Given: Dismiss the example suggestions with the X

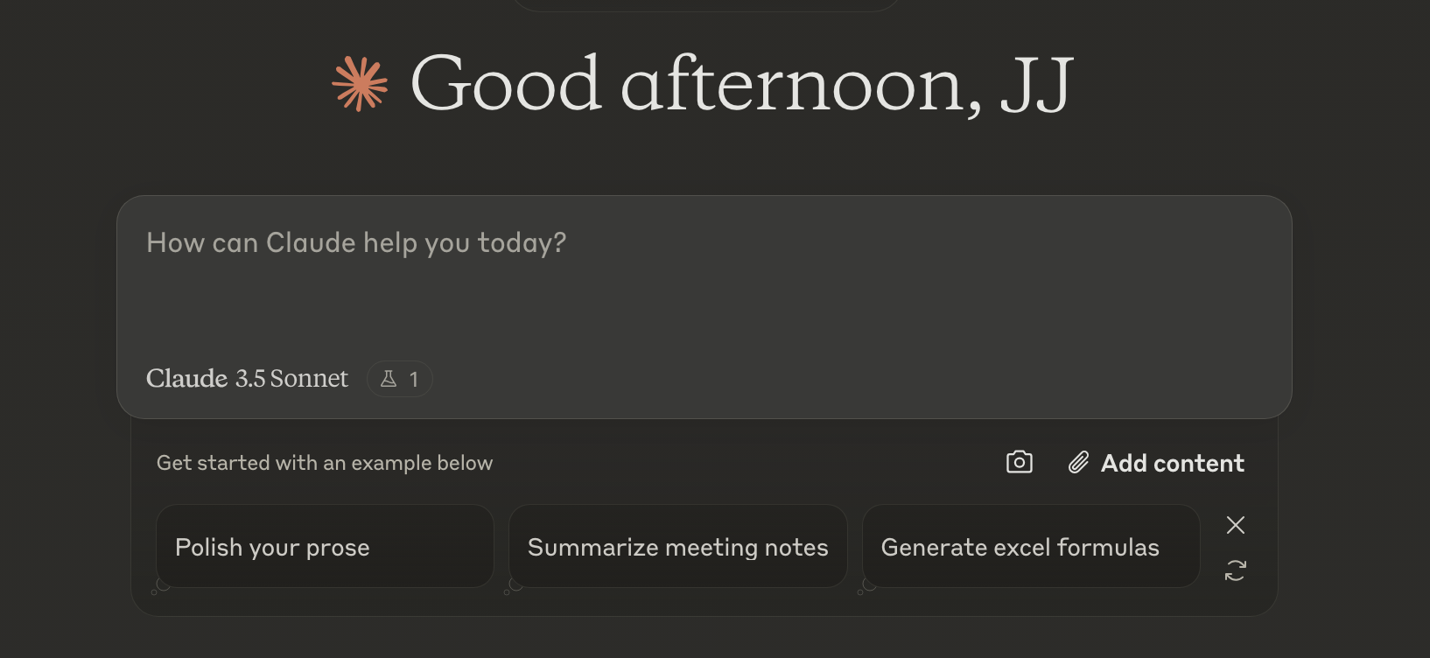Looking at the screenshot, I should tap(1235, 525).
